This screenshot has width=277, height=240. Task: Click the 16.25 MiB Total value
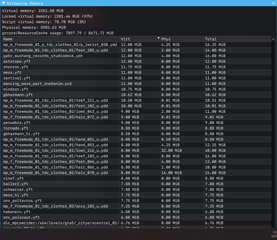[x=215, y=44]
